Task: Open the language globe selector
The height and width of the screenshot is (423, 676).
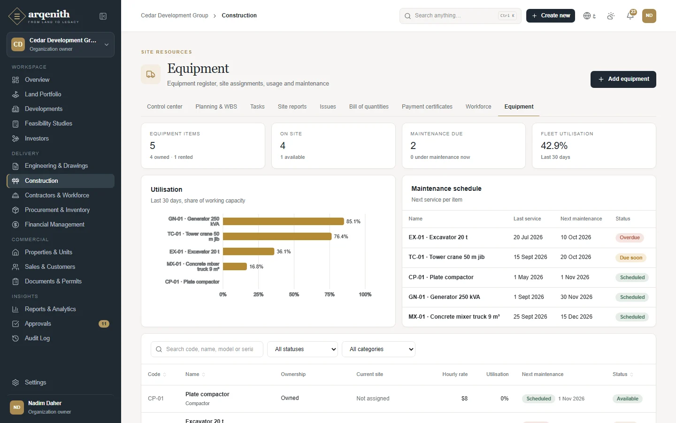Action: coord(589,16)
